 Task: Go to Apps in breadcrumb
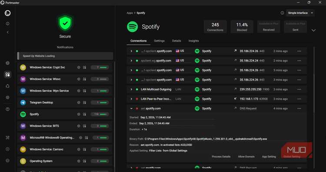tap(130, 13)
